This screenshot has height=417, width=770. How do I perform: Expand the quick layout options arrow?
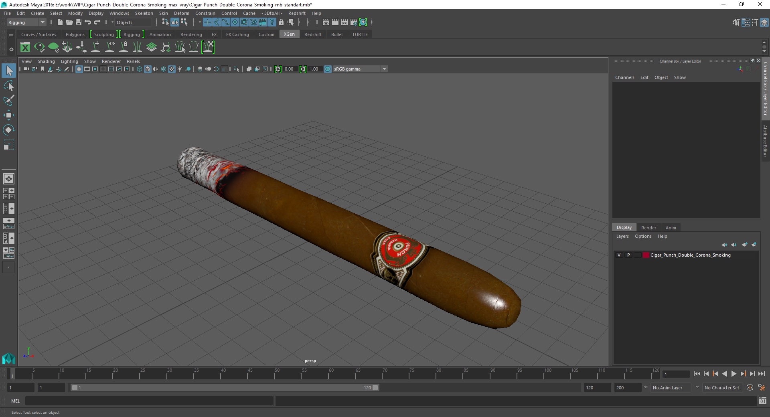coord(8,267)
